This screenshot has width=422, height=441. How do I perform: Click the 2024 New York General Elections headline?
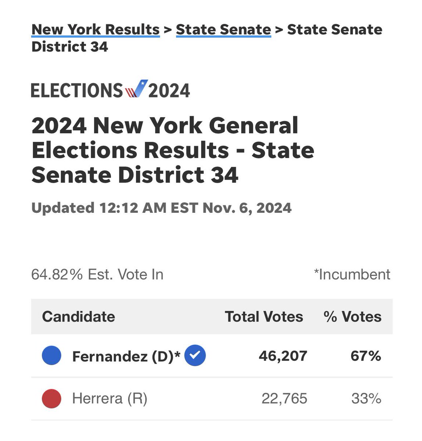(173, 150)
